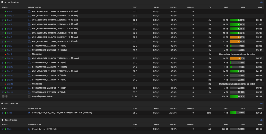This screenshot has width=266, height=134.
Task: Click Flash usage bar showing 1.28 GB
Action: [x=237, y=129]
